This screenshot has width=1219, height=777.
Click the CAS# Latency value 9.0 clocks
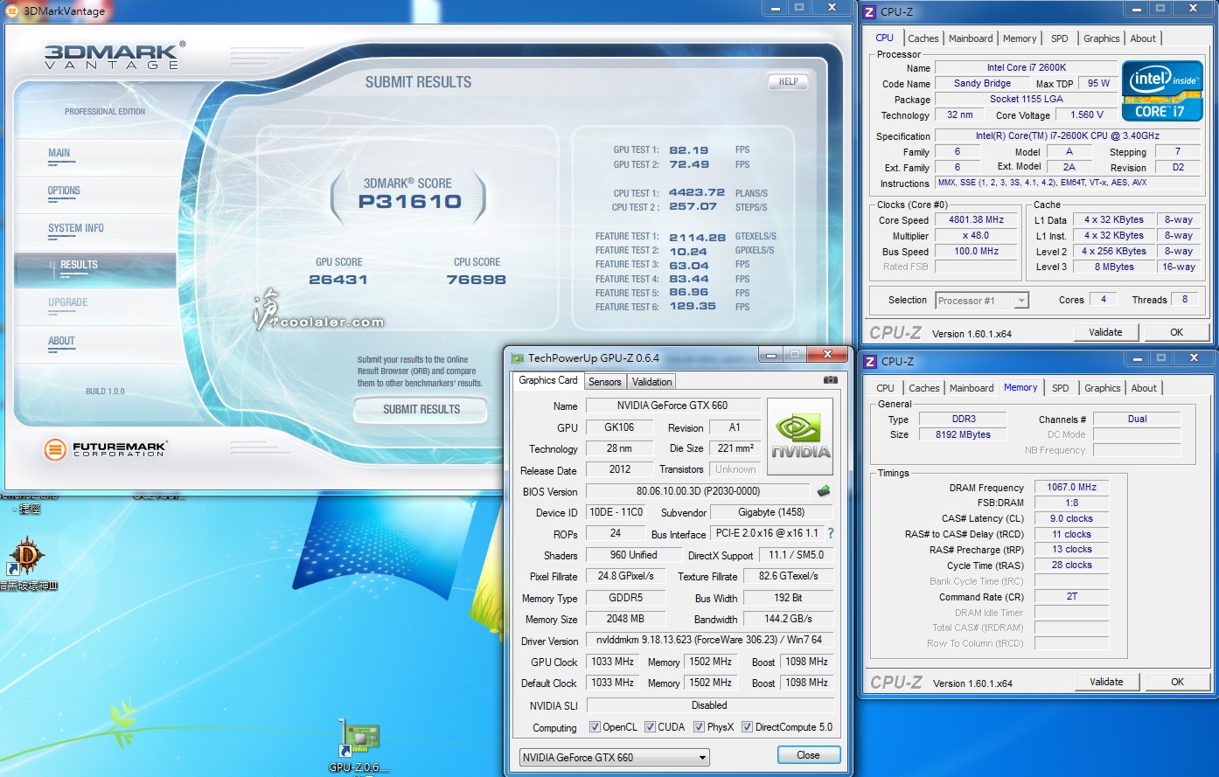(x=1071, y=518)
